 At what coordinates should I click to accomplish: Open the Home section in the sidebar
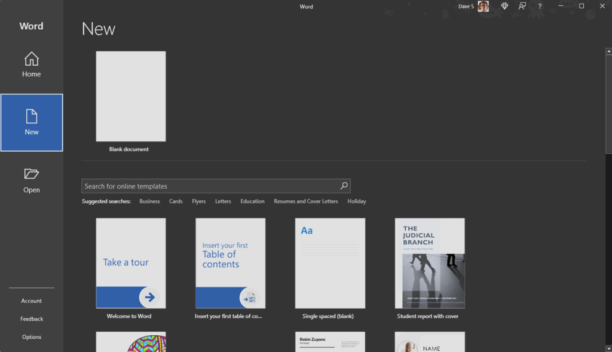point(31,64)
